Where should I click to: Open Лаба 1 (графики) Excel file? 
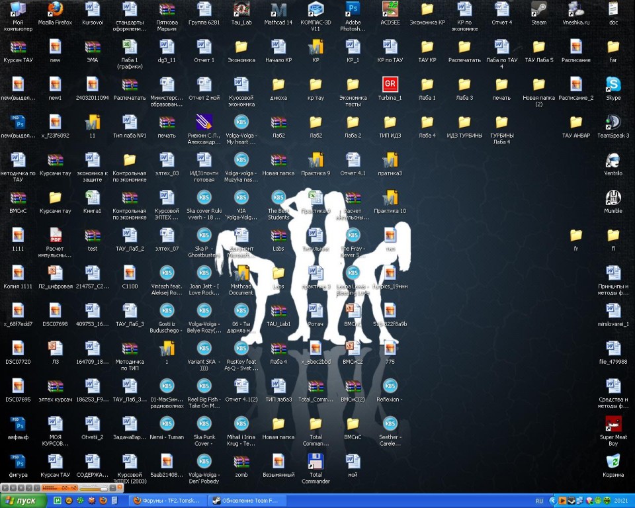click(130, 54)
